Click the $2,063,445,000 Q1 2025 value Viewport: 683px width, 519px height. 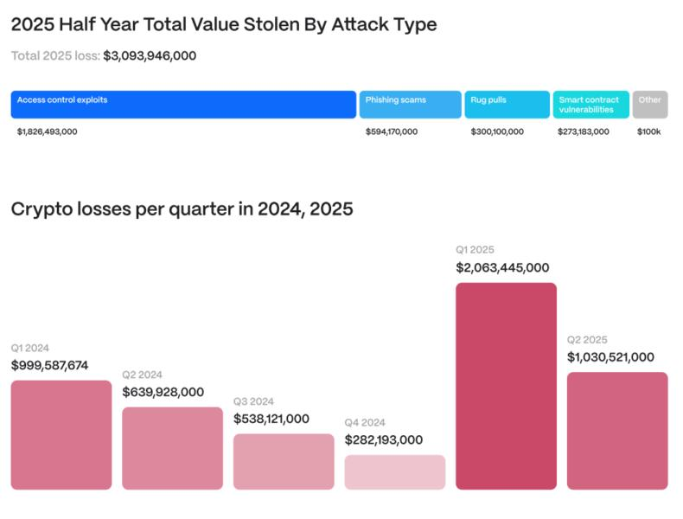pos(502,268)
